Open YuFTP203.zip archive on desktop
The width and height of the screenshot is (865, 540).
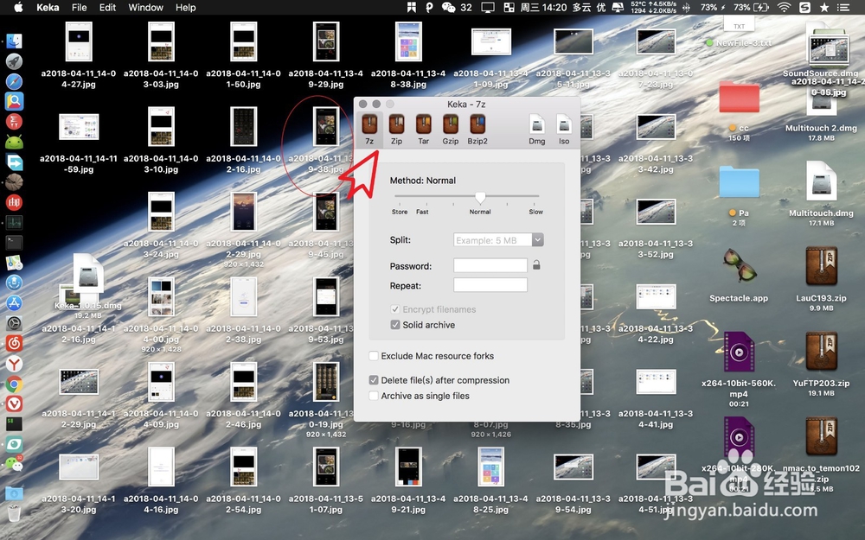click(x=822, y=352)
